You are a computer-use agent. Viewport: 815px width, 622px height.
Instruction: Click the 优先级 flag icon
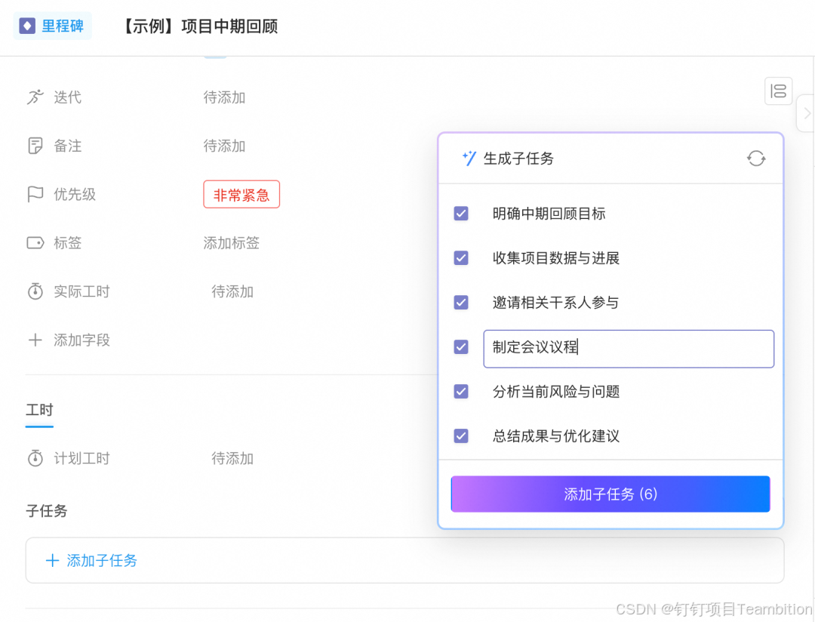[35, 194]
